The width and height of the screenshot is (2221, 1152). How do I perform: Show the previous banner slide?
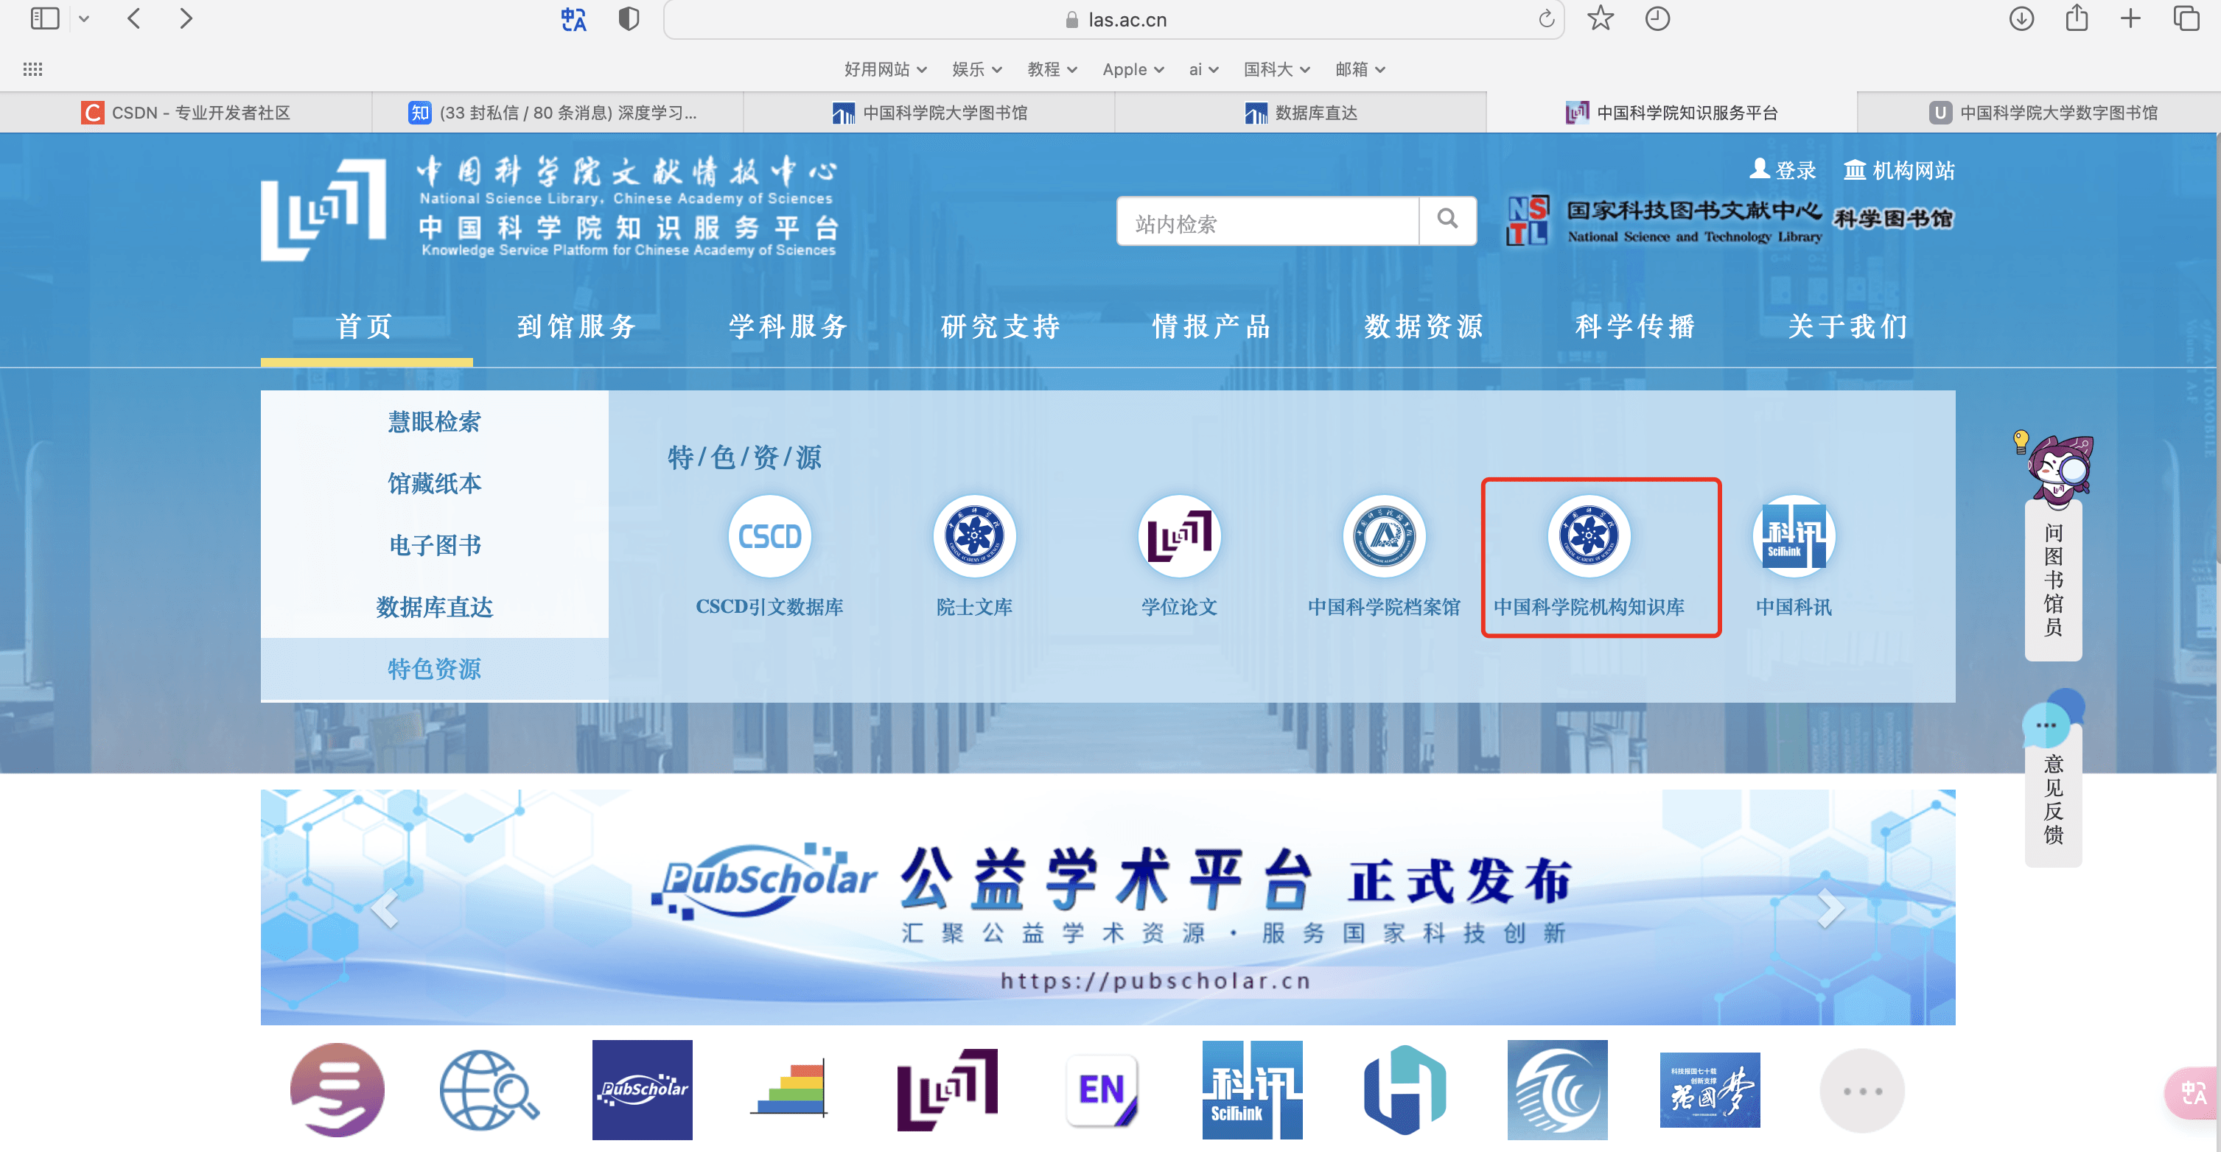tap(385, 907)
